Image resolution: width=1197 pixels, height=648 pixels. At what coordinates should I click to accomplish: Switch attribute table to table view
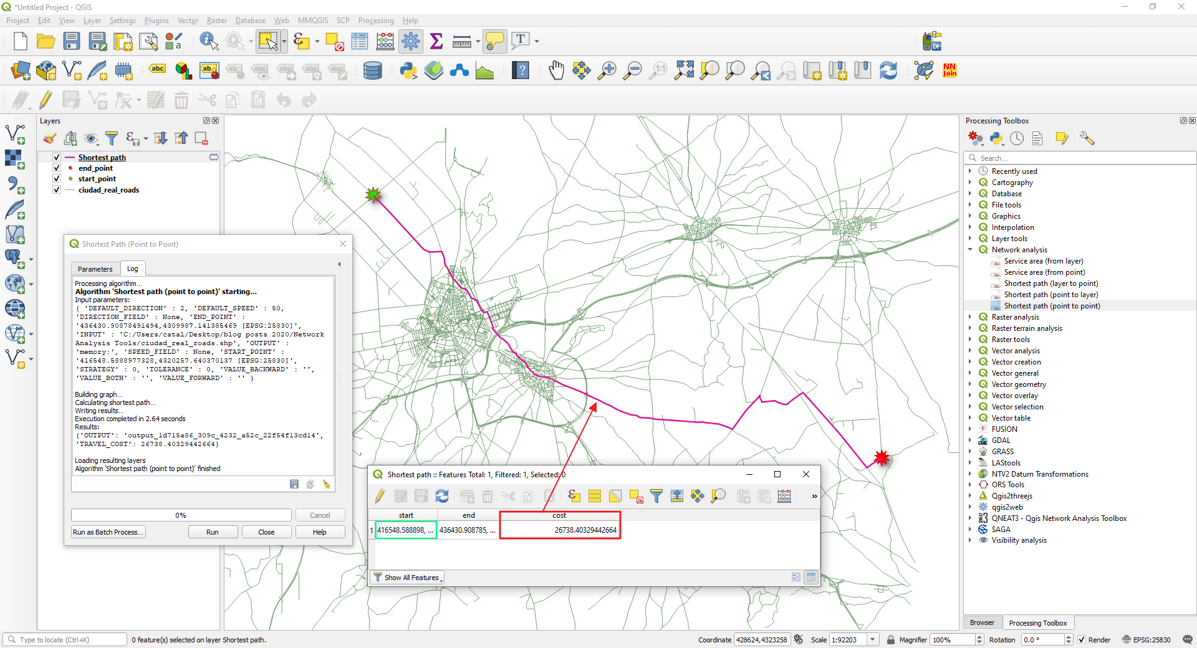coord(811,578)
